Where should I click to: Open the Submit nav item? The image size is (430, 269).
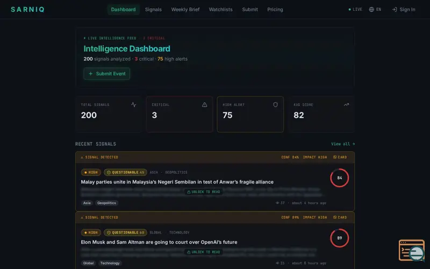pyautogui.click(x=250, y=9)
